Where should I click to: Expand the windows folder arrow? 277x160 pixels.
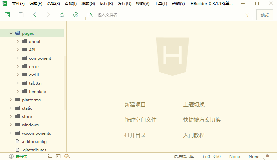(11, 125)
